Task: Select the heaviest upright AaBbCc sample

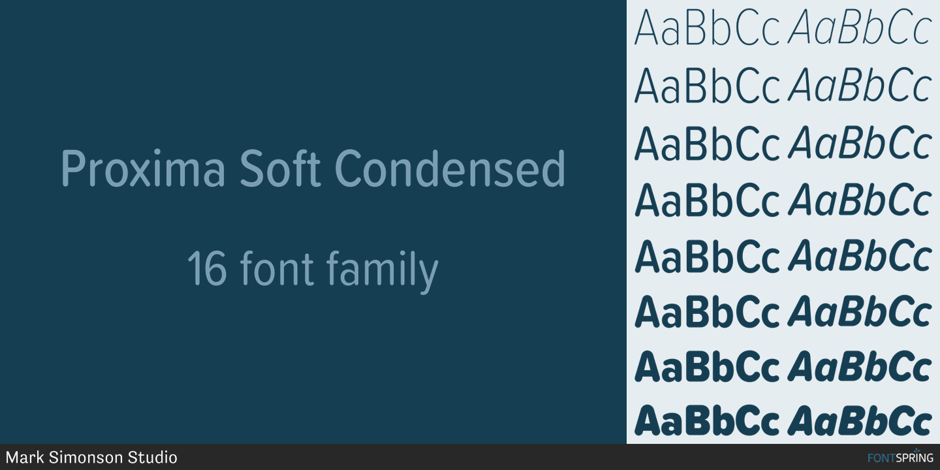Action: 707,420
